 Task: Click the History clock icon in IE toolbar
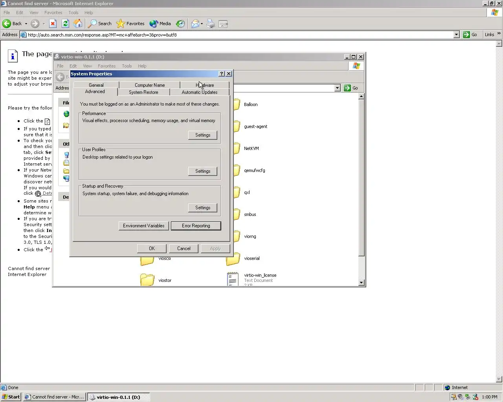tap(180, 24)
